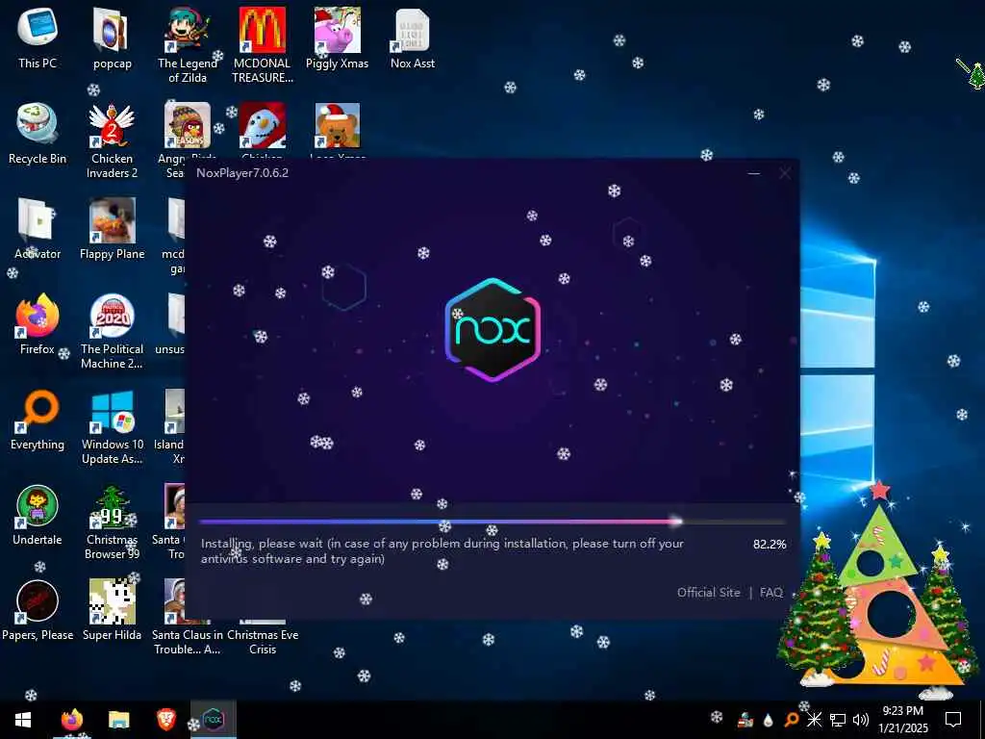985x739 pixels.
Task: Select the Angry Birds Seasons desktop icon
Action: tap(188, 126)
